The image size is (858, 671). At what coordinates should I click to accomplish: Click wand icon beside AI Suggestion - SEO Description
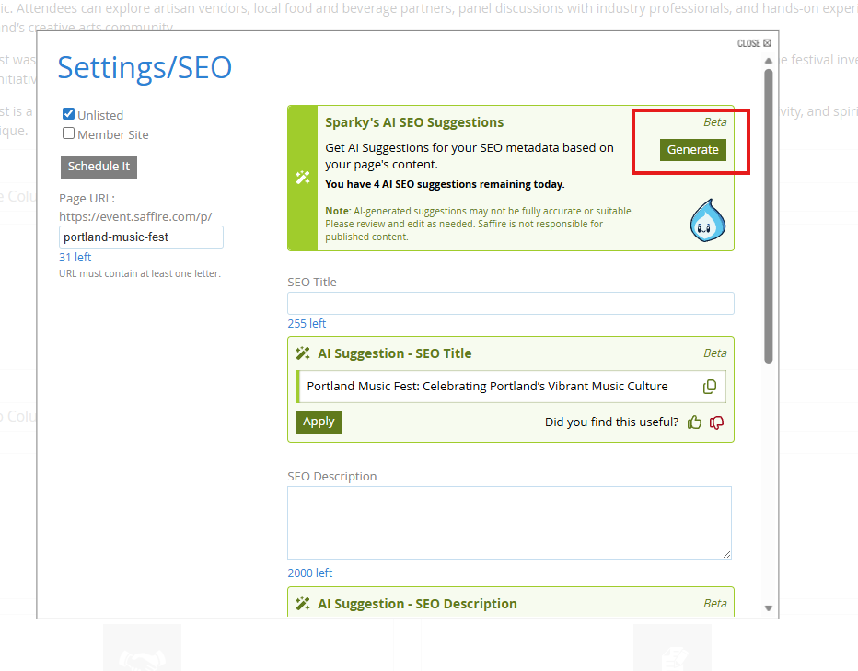tap(303, 603)
